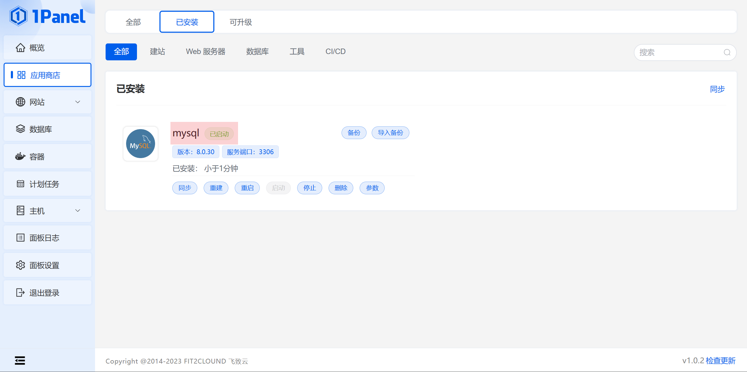Click the 停止 button
Image resolution: width=747 pixels, height=372 pixels.
[x=310, y=188]
